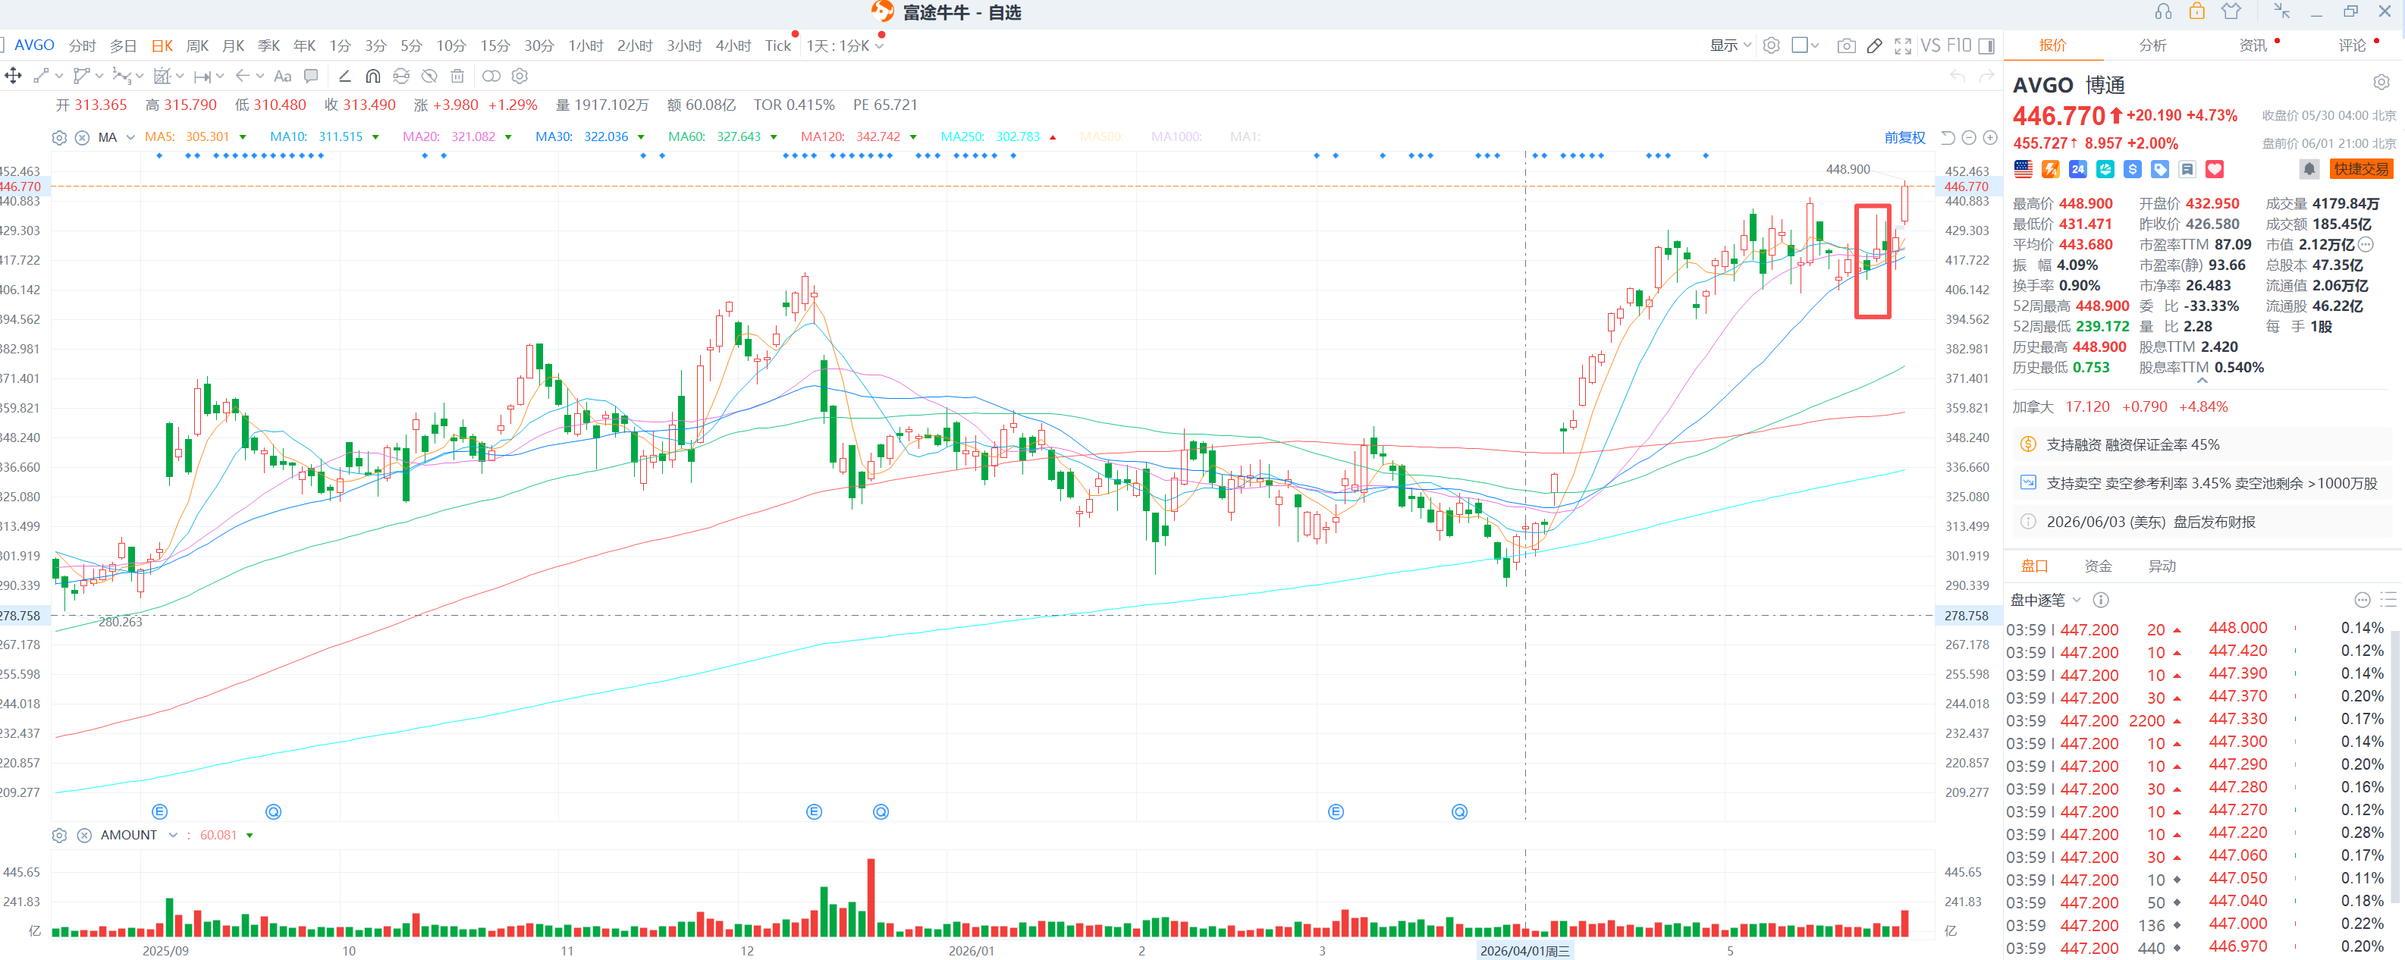Switch to 分时 intraday chart tab
This screenshot has width=2405, height=960.
pos(82,45)
